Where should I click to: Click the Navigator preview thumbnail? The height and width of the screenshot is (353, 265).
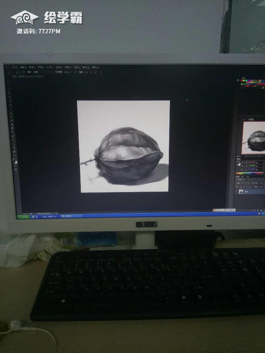[x=254, y=137]
